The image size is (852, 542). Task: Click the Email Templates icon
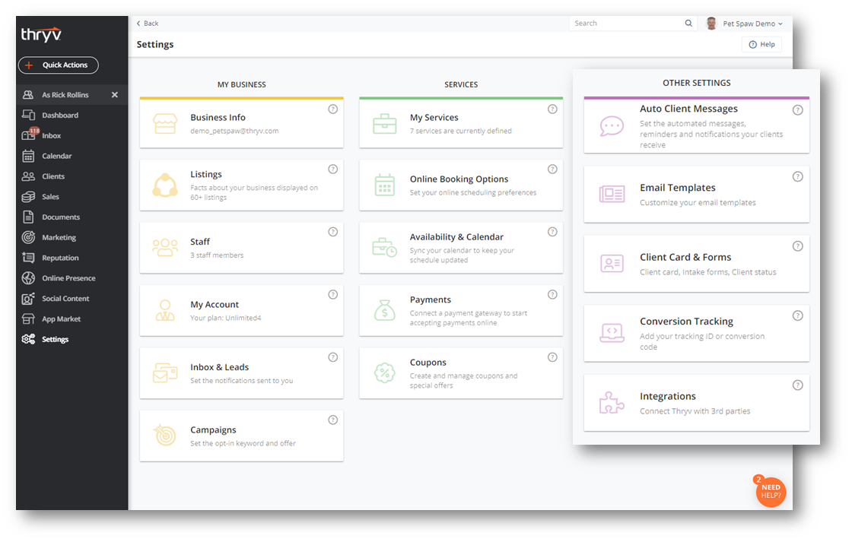(x=612, y=194)
